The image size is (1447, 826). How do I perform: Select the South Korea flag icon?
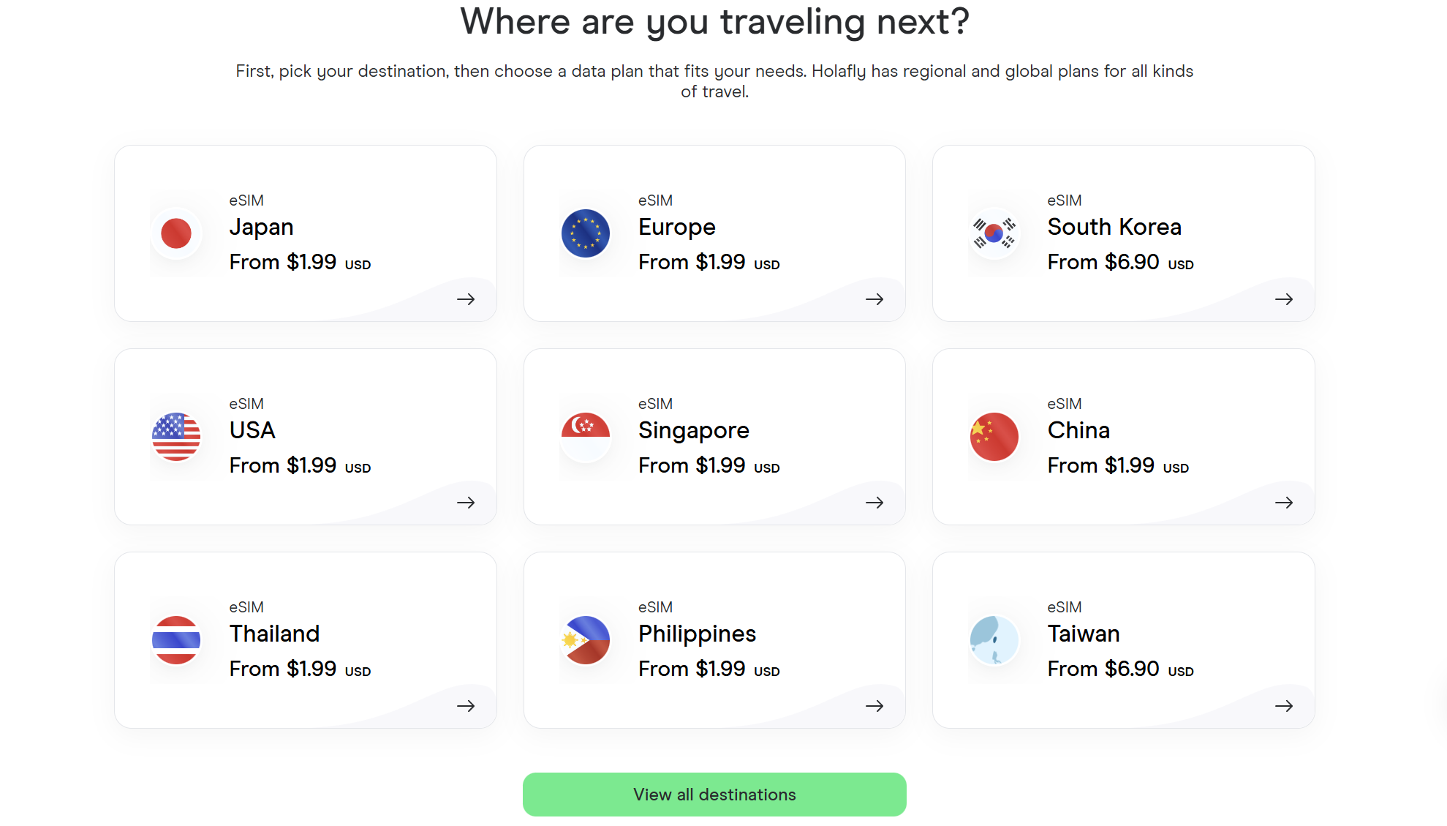994,233
